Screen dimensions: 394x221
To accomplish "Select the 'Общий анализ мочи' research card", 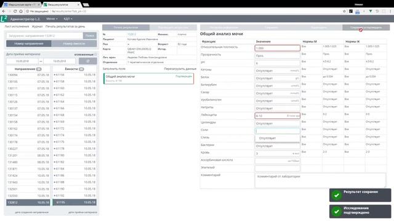I will [148, 79].
